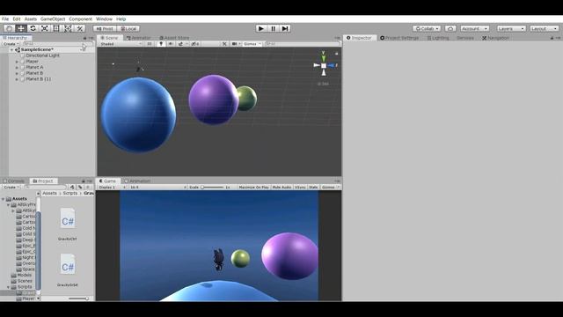Screen dimensions: 563x317
Task: Toggle Pivot handle position
Action: (x=105, y=28)
